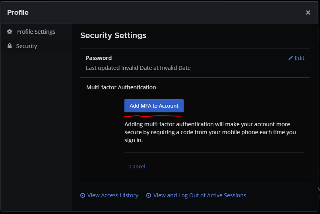Close the Profile dialog with the X
Screen dimensions: 320x214
308,12
